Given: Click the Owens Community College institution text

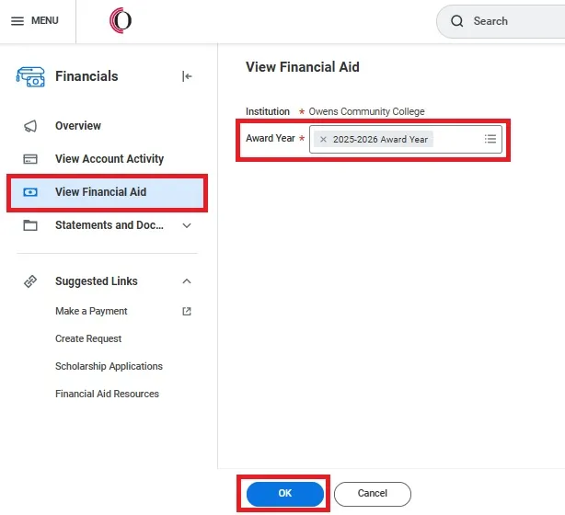Looking at the screenshot, I should [366, 111].
